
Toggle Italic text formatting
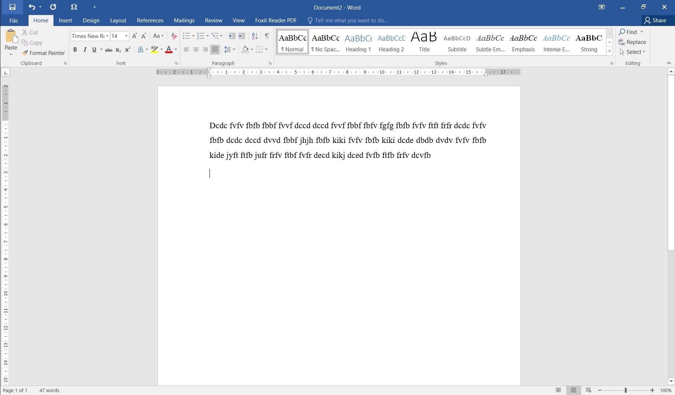85,50
